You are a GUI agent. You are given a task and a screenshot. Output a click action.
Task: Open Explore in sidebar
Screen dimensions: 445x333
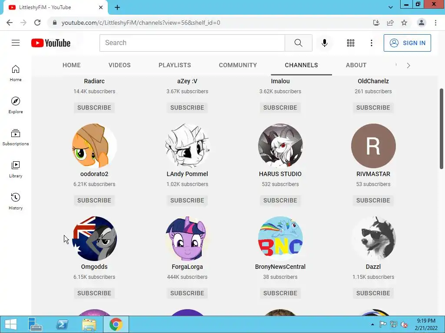click(x=16, y=105)
